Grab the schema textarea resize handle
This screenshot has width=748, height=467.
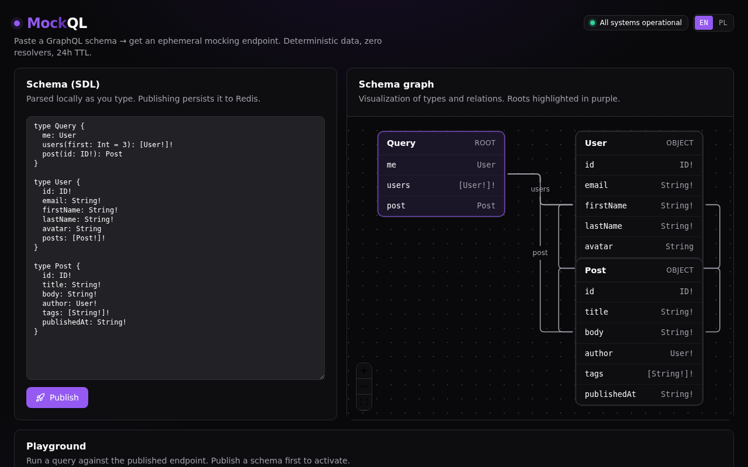pyautogui.click(x=321, y=376)
